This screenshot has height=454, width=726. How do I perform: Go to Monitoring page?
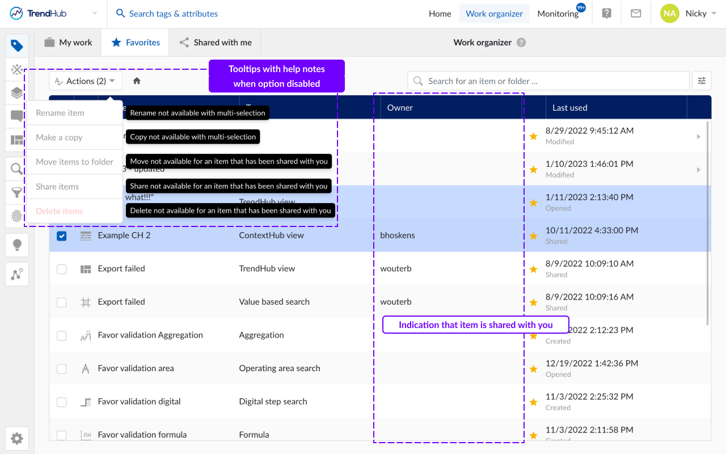pos(558,14)
